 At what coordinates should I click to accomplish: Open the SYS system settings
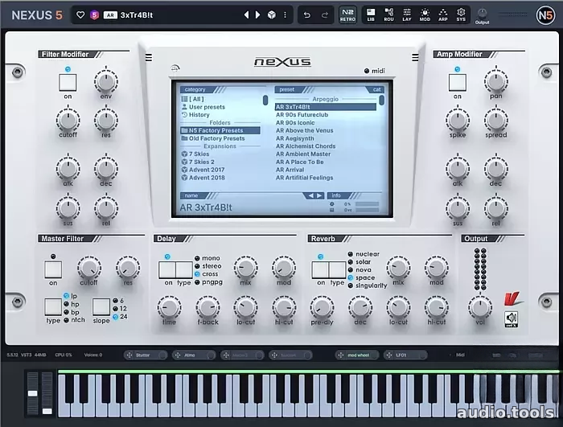pos(461,14)
